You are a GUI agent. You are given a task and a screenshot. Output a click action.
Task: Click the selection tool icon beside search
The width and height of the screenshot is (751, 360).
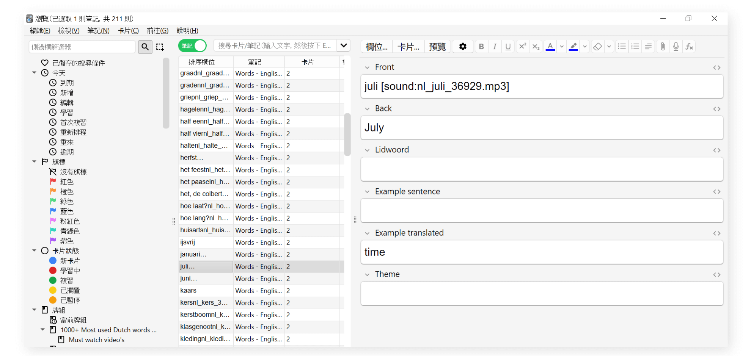pos(160,47)
